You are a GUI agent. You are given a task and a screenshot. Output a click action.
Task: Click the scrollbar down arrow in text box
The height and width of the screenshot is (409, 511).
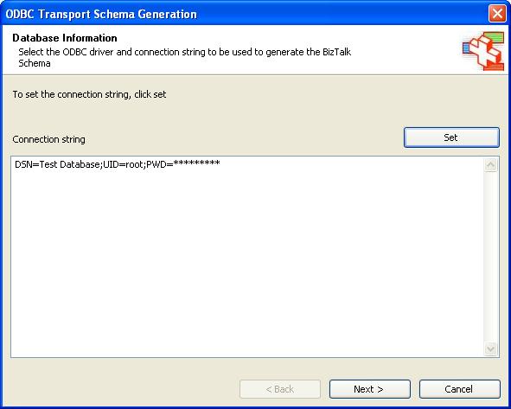tap(490, 349)
